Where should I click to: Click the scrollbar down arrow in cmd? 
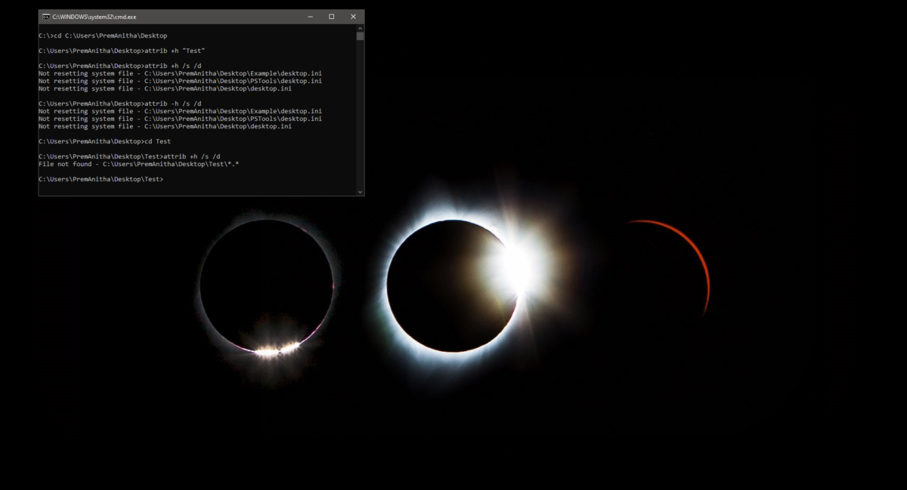click(360, 192)
